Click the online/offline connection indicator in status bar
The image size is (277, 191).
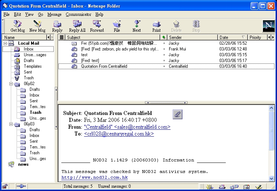click(x=21, y=186)
